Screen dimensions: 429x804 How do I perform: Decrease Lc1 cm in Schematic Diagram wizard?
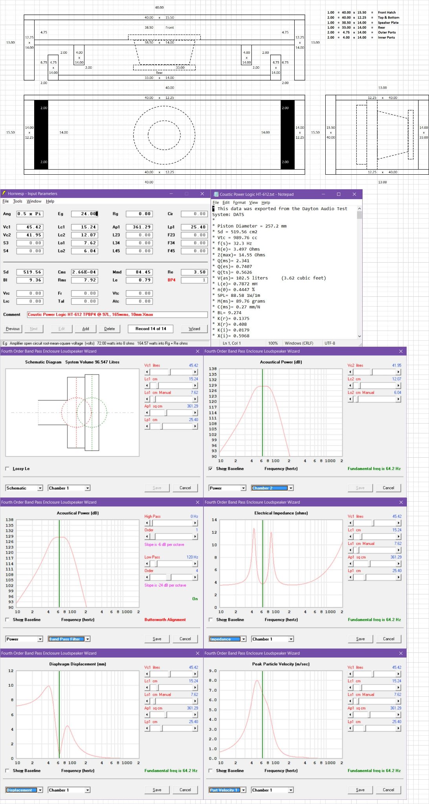tap(147, 386)
